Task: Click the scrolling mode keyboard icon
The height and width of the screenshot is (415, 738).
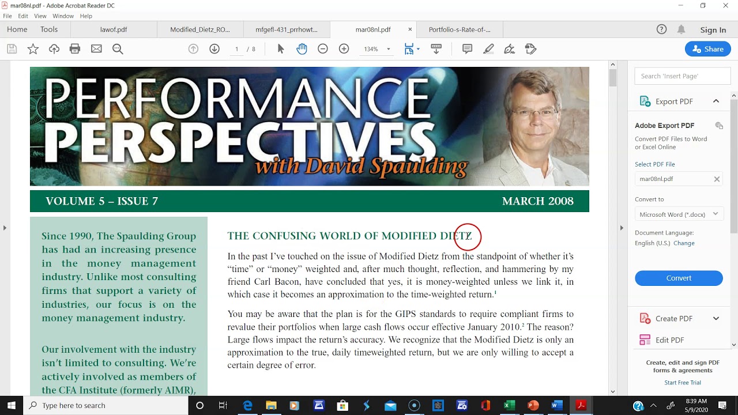Action: pos(436,49)
